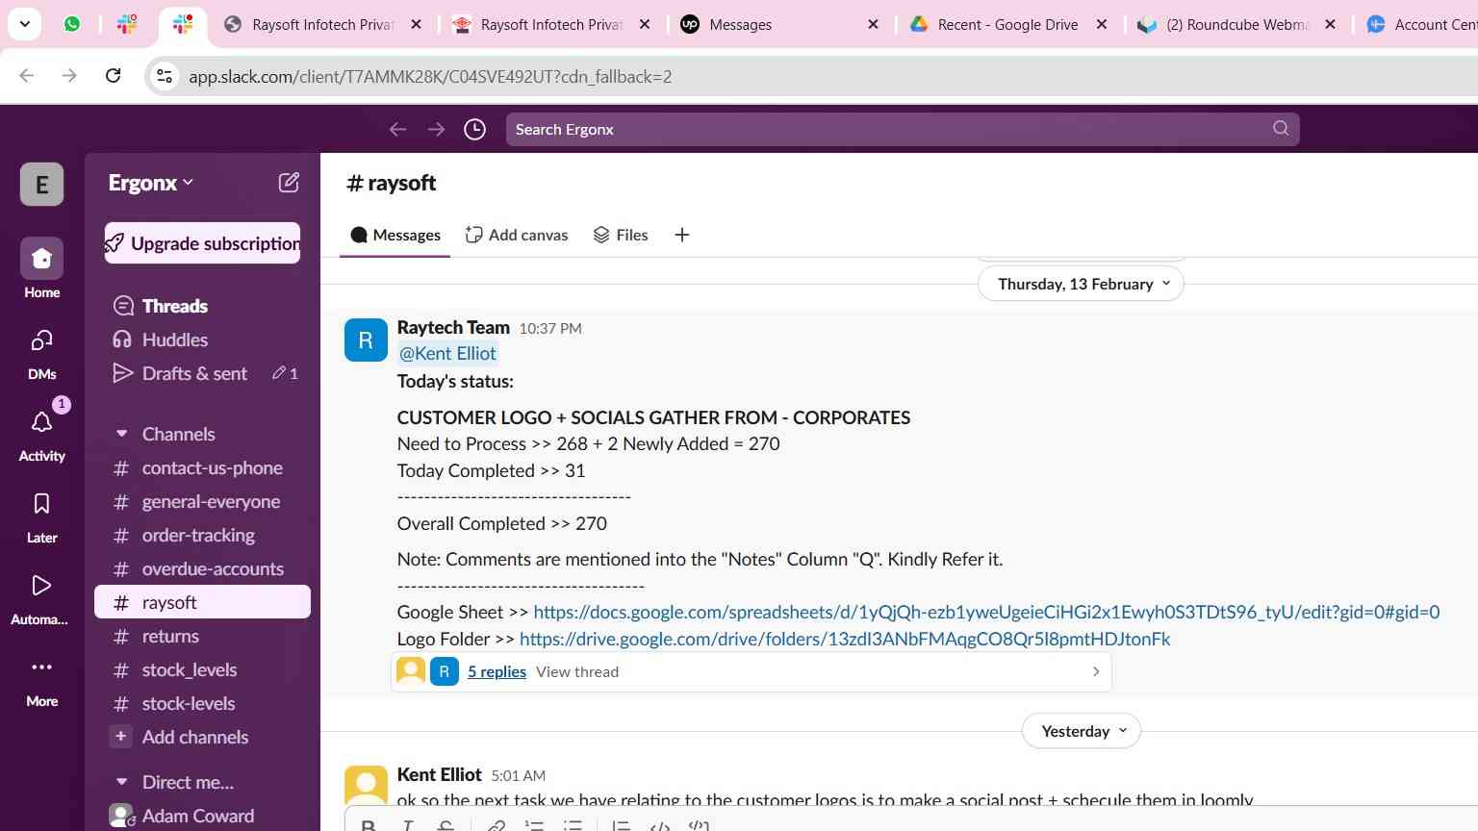Click Raytech Team avatar R
This screenshot has width=1478, height=831.
tap(366, 340)
